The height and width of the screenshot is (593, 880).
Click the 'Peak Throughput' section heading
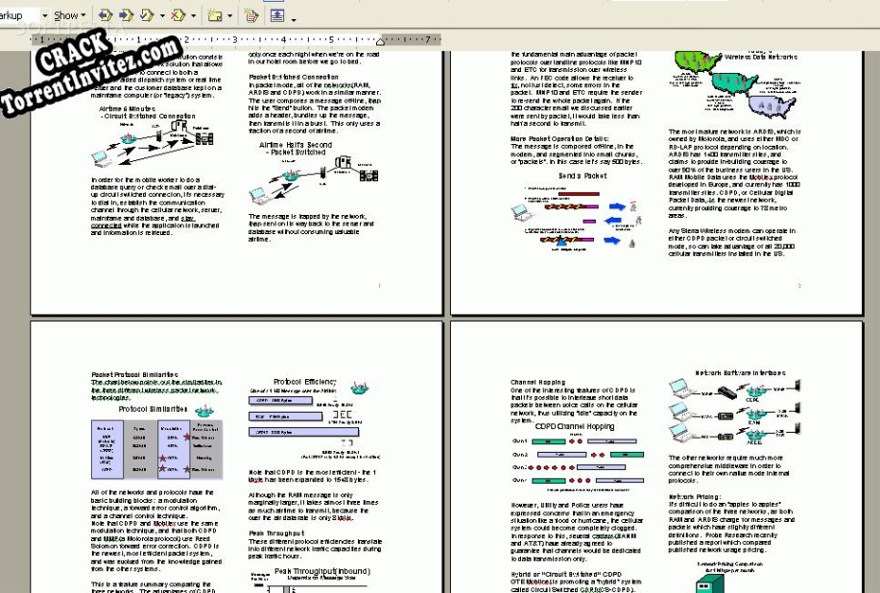[x=276, y=533]
